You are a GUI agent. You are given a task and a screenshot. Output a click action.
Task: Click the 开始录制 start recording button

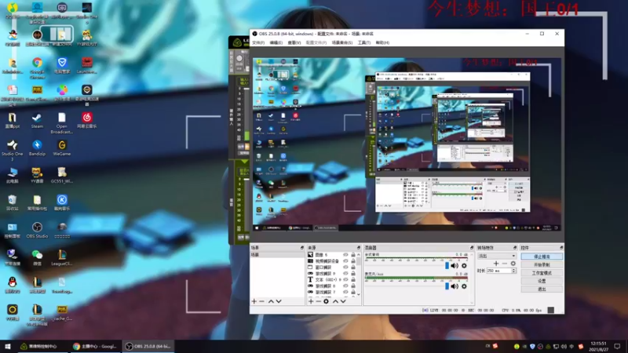[542, 264]
